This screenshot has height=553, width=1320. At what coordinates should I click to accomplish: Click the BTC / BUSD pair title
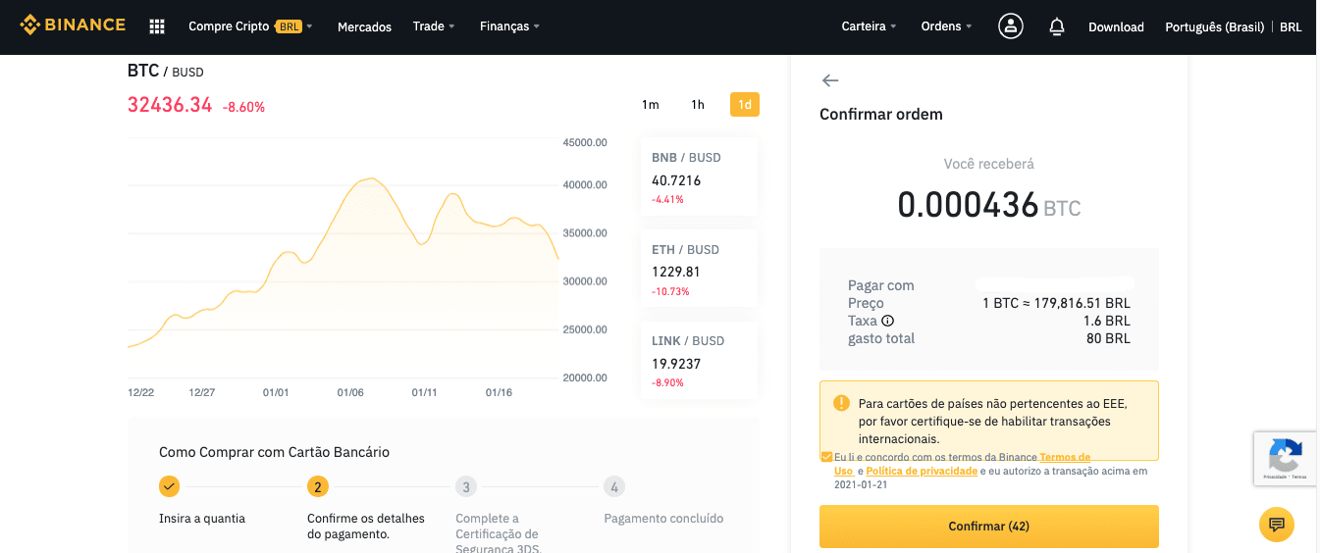tap(166, 71)
